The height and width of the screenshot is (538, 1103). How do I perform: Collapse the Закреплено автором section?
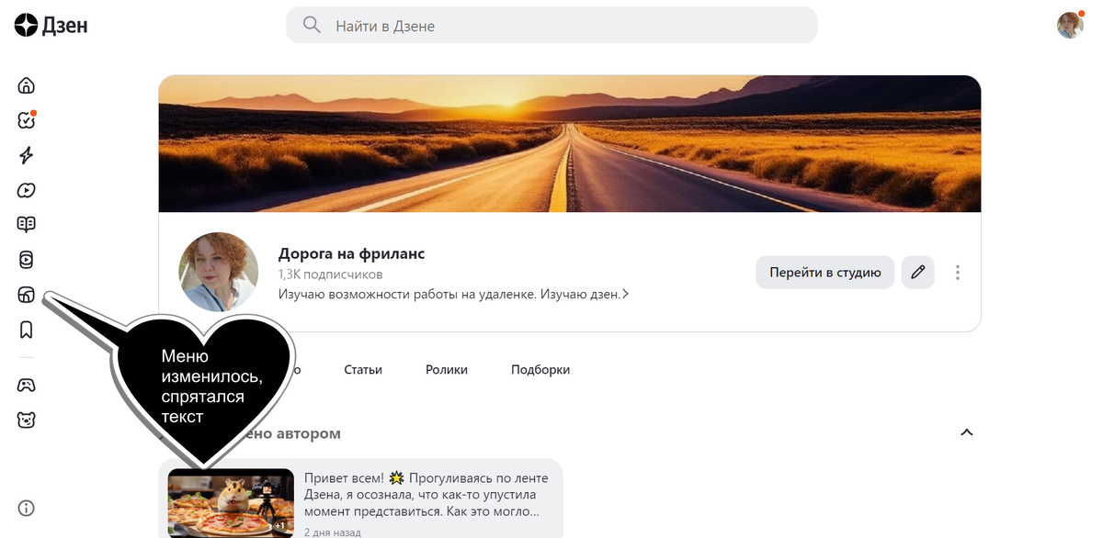966,432
